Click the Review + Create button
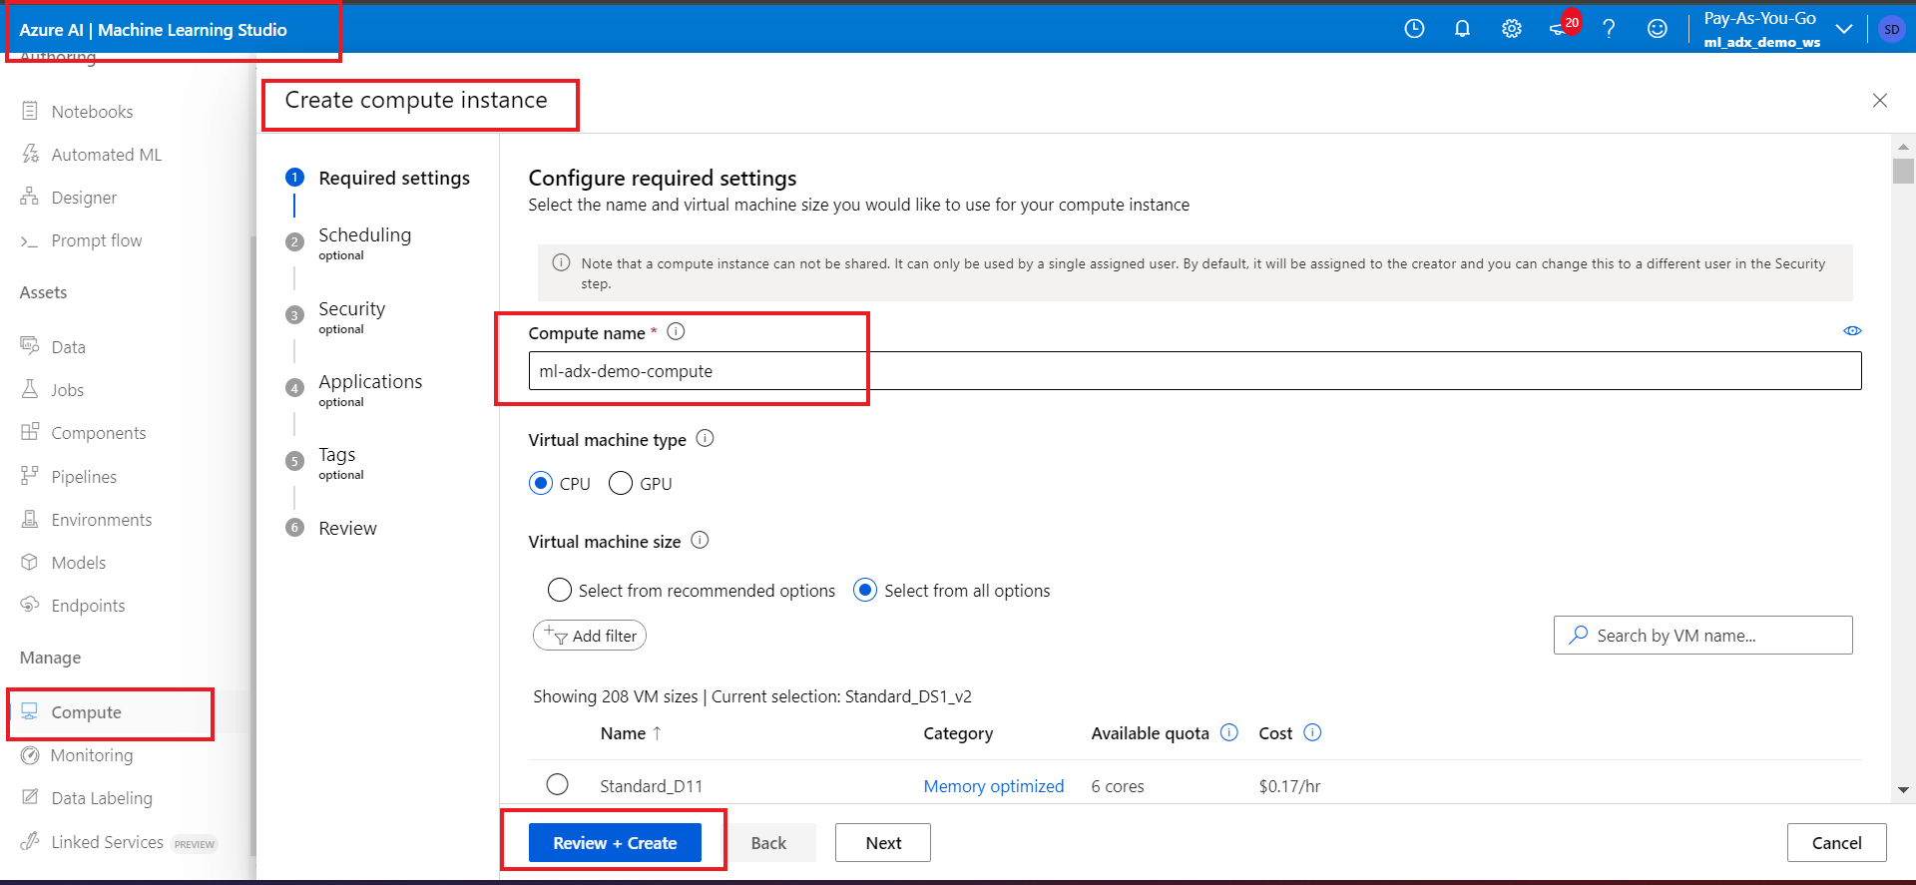This screenshot has height=885, width=1916. (615, 843)
